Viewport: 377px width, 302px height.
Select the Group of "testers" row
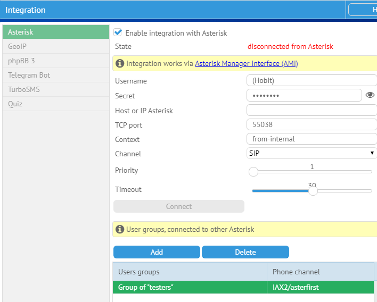click(189, 287)
